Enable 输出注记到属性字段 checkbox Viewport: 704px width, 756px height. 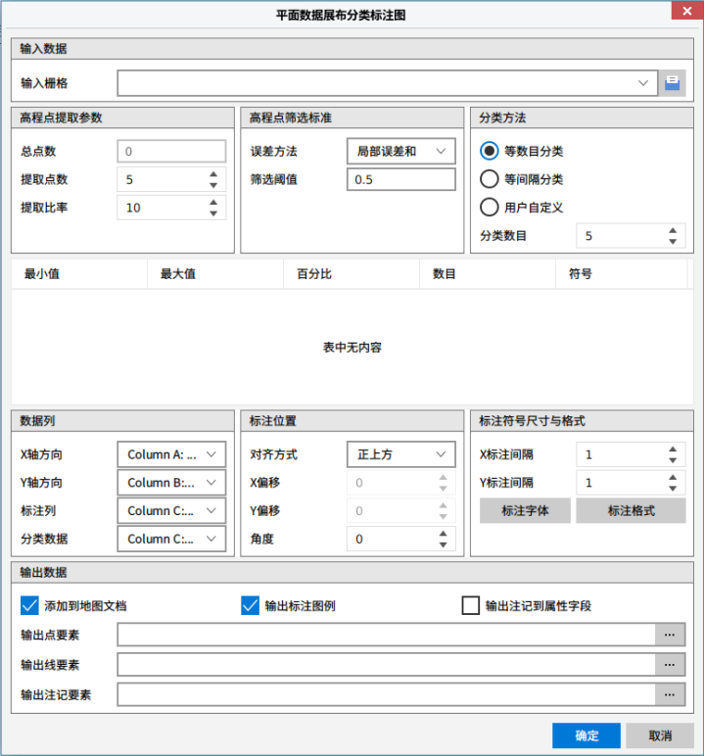tap(471, 605)
